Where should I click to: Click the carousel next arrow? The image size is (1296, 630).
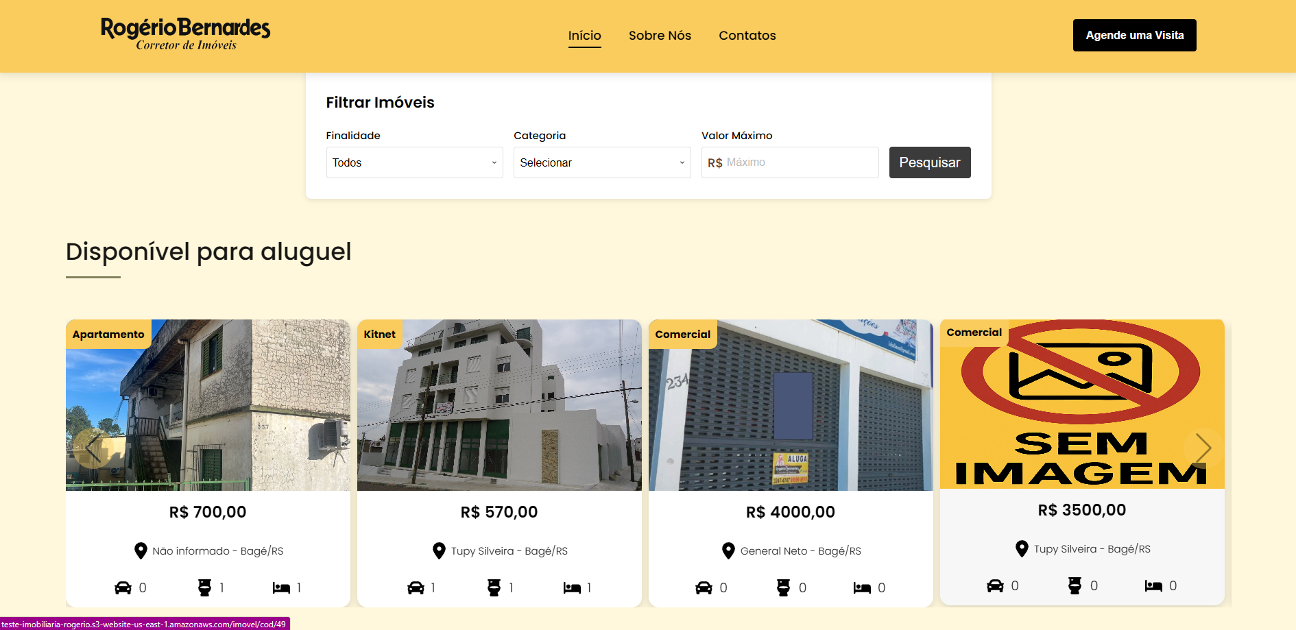point(1203,448)
